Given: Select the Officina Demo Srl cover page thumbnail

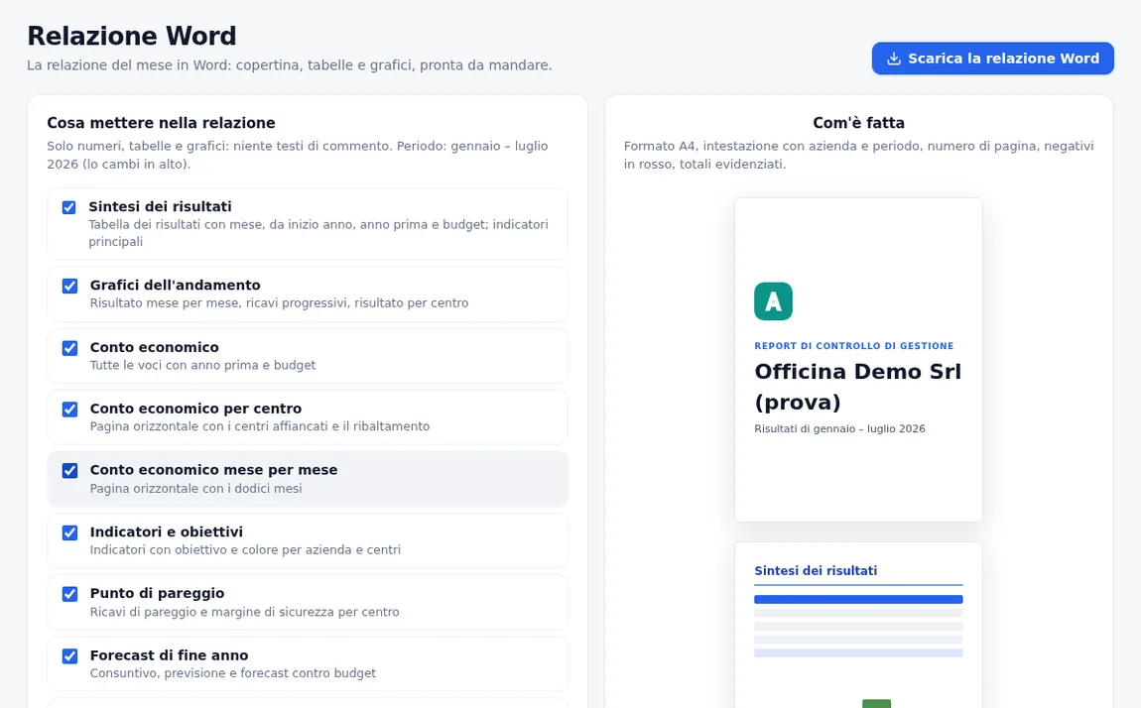Looking at the screenshot, I should [858, 360].
